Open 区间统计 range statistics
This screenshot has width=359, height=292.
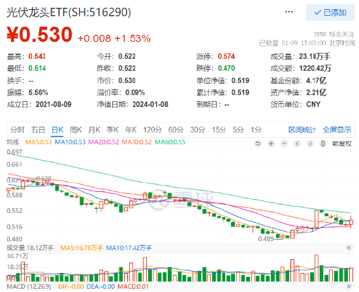pyautogui.click(x=302, y=130)
